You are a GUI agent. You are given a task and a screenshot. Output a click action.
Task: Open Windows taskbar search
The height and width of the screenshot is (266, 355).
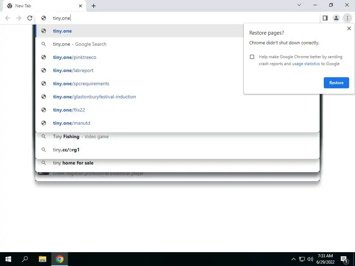(25, 259)
